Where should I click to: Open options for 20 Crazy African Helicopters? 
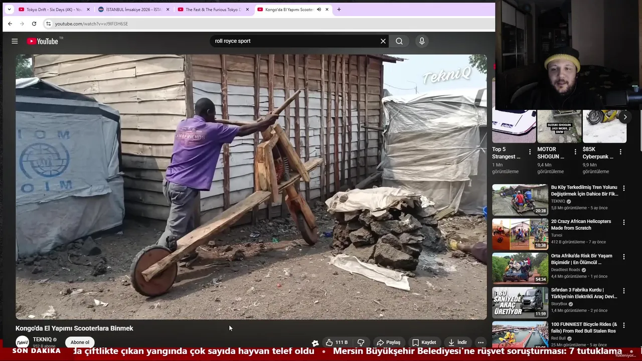(x=624, y=223)
